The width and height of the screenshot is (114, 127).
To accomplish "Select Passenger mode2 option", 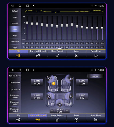I will [15, 103].
